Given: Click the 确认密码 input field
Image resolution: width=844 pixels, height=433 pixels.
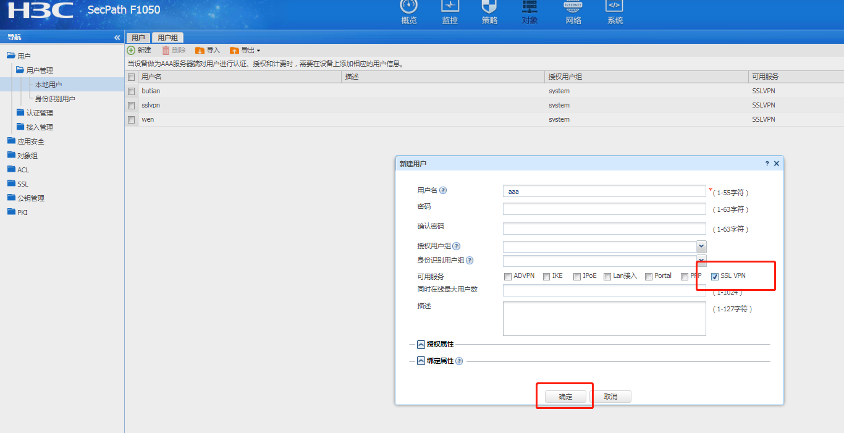Looking at the screenshot, I should click(x=604, y=229).
